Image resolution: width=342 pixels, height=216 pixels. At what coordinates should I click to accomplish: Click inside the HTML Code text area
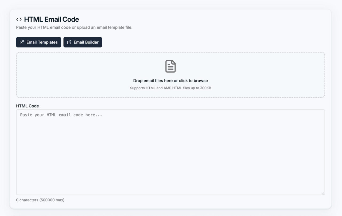pyautogui.click(x=170, y=152)
